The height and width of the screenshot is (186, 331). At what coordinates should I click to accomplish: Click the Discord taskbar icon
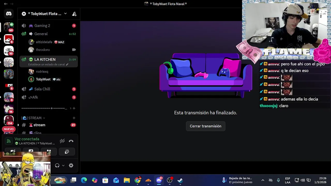click(159, 180)
